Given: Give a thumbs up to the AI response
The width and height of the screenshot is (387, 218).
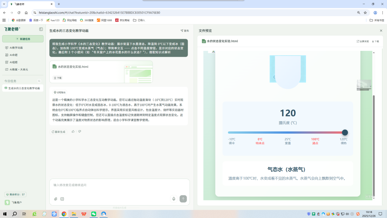Looking at the screenshot, I should (73, 132).
